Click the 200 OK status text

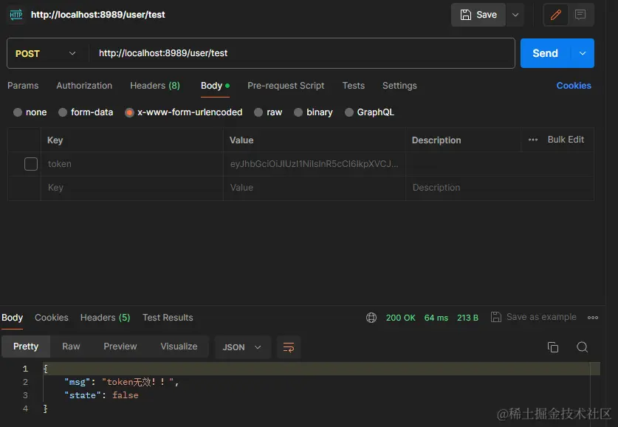400,318
